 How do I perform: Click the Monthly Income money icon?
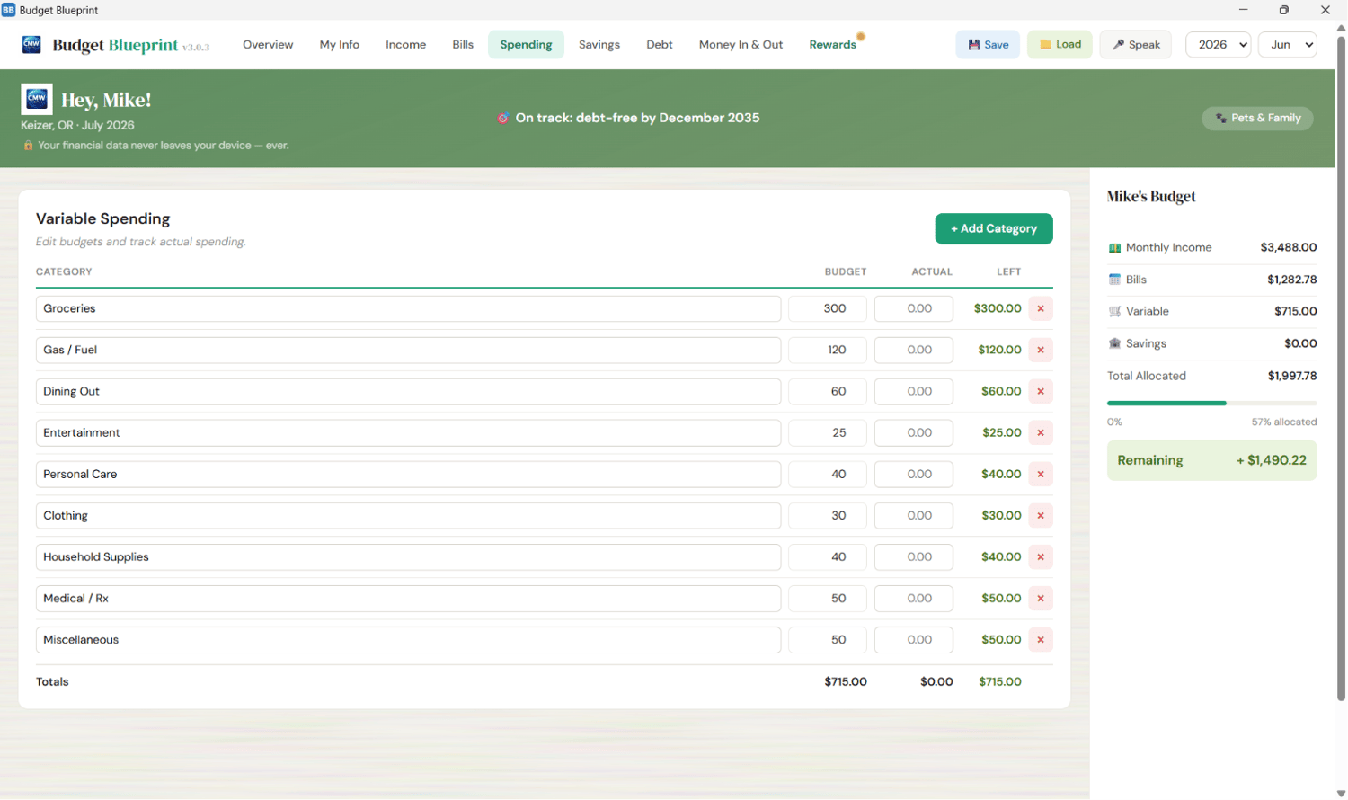1114,247
